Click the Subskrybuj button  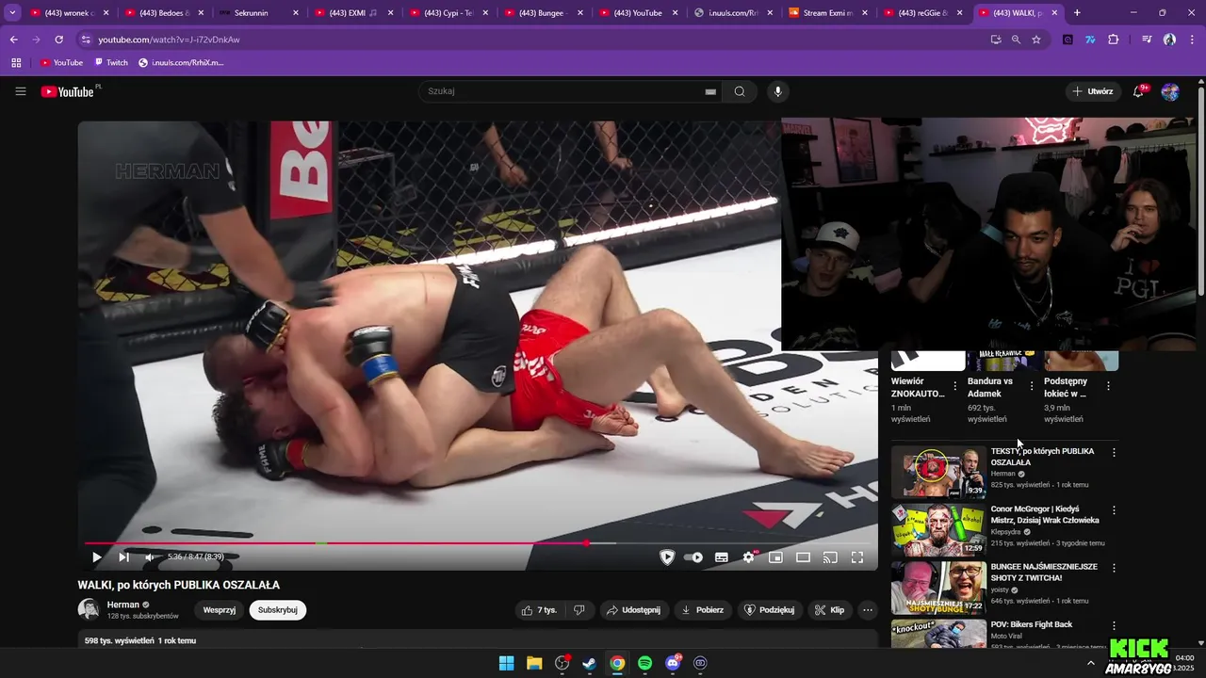278,610
